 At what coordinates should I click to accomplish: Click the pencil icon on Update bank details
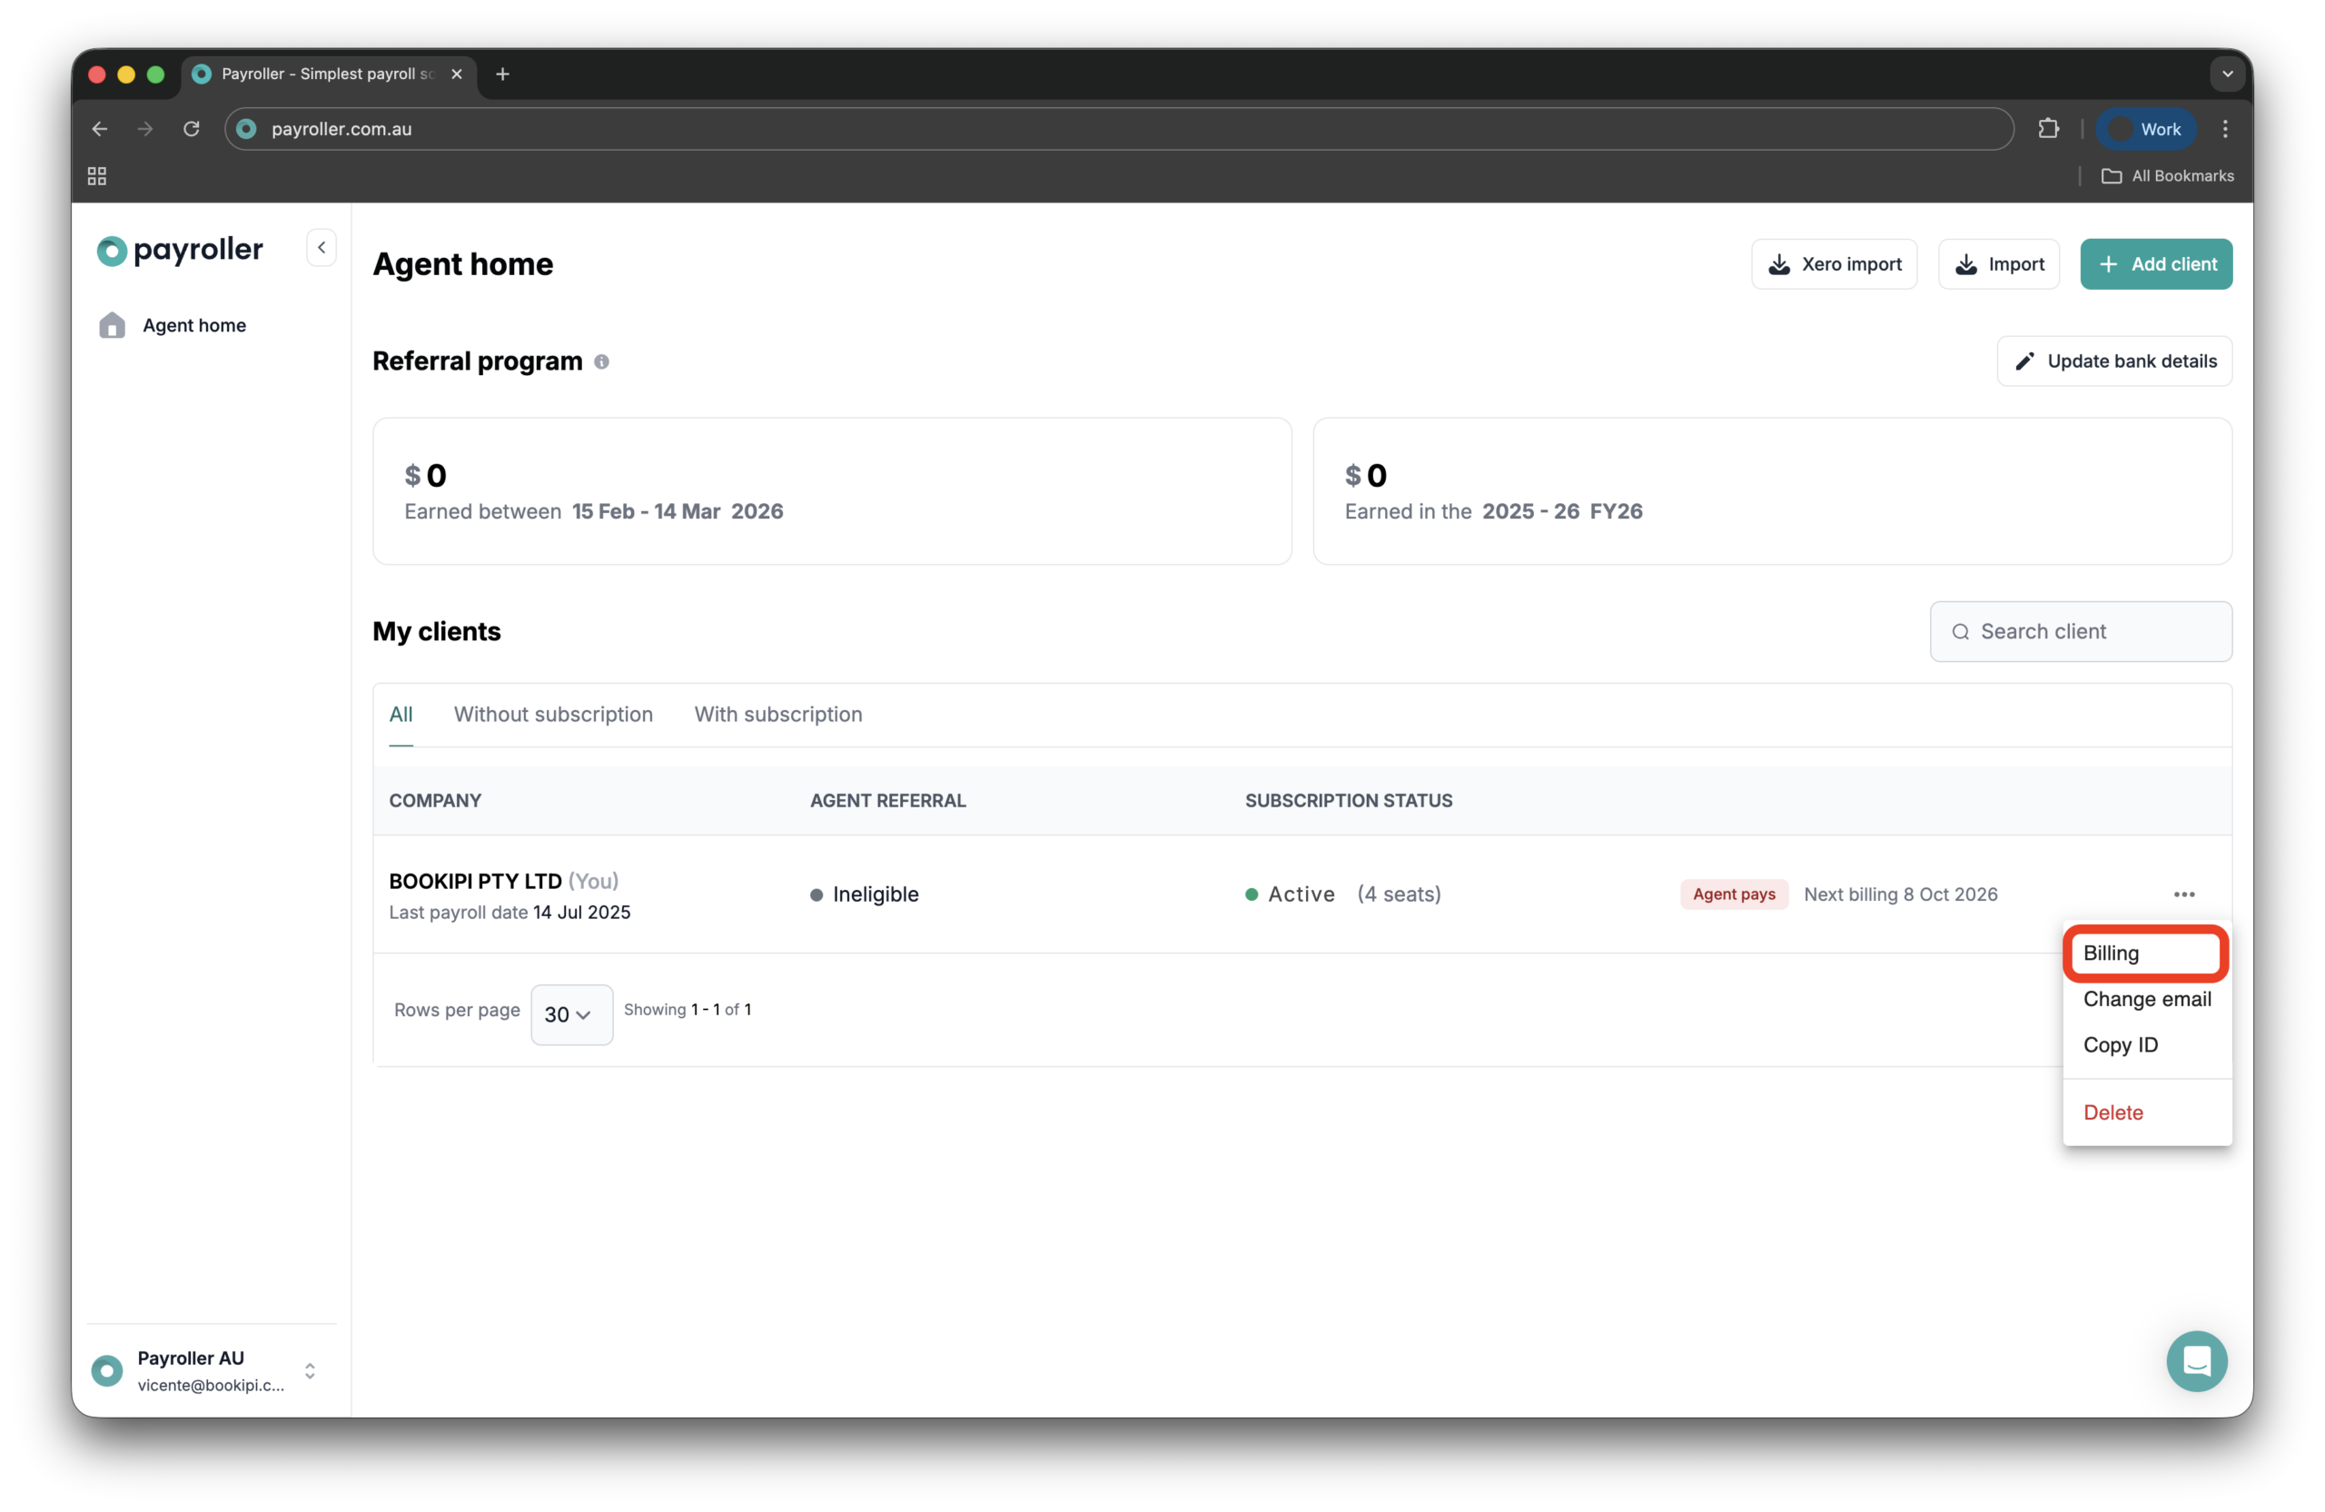2025,361
